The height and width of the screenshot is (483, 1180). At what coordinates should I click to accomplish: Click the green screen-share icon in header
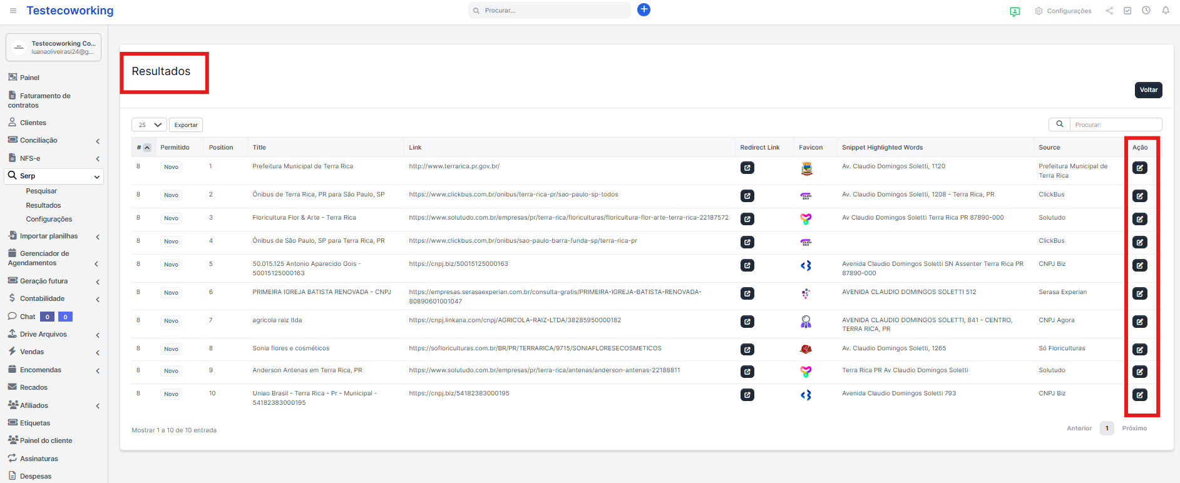tap(1015, 11)
